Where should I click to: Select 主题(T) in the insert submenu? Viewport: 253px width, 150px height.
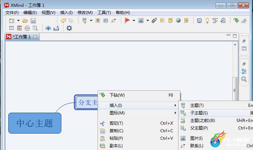(x=216, y=105)
